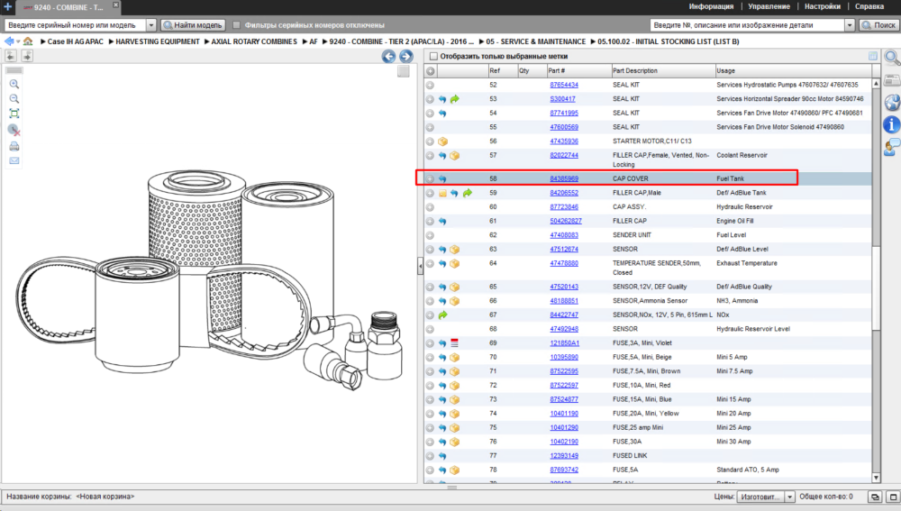
Task: Open the search magnifier in the right sidebar
Action: point(892,58)
